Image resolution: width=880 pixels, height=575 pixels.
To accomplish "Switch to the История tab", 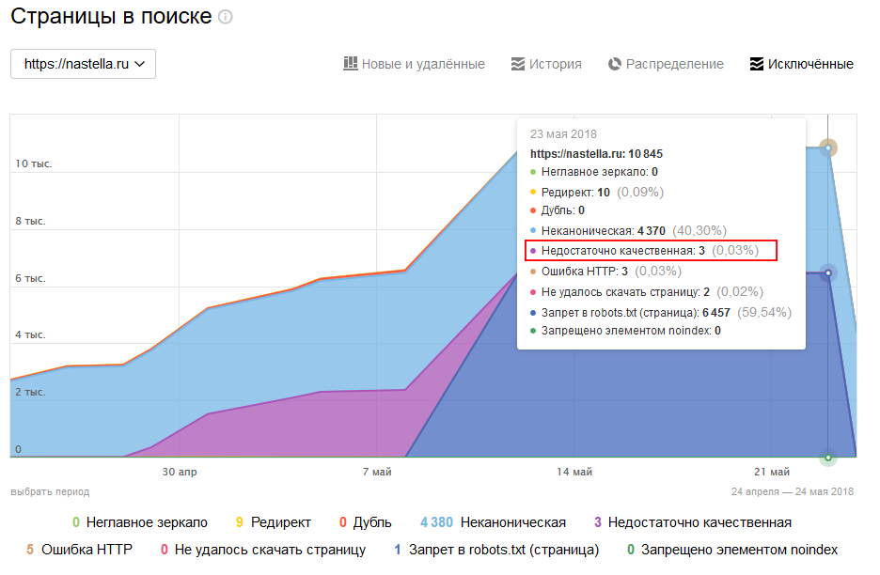I will point(555,64).
